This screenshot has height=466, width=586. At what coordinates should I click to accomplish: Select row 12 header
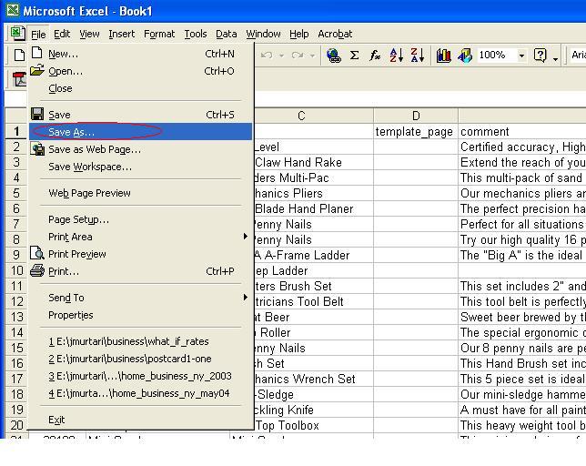click(16, 301)
